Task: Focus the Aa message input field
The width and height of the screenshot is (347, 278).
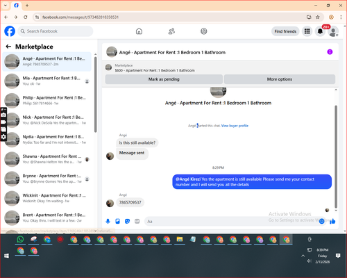Action: 231,222
